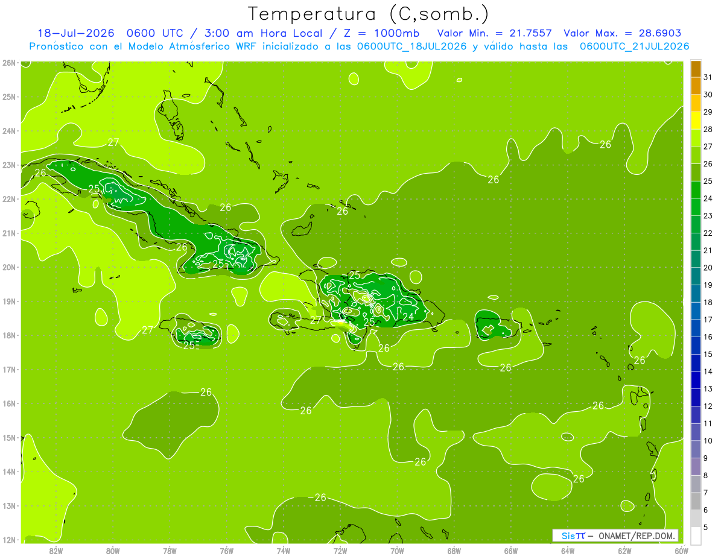Screen dimensions: 724x559
Task: Click the initialization time "0600UTC_18JUL2026"
Action: coord(412,46)
